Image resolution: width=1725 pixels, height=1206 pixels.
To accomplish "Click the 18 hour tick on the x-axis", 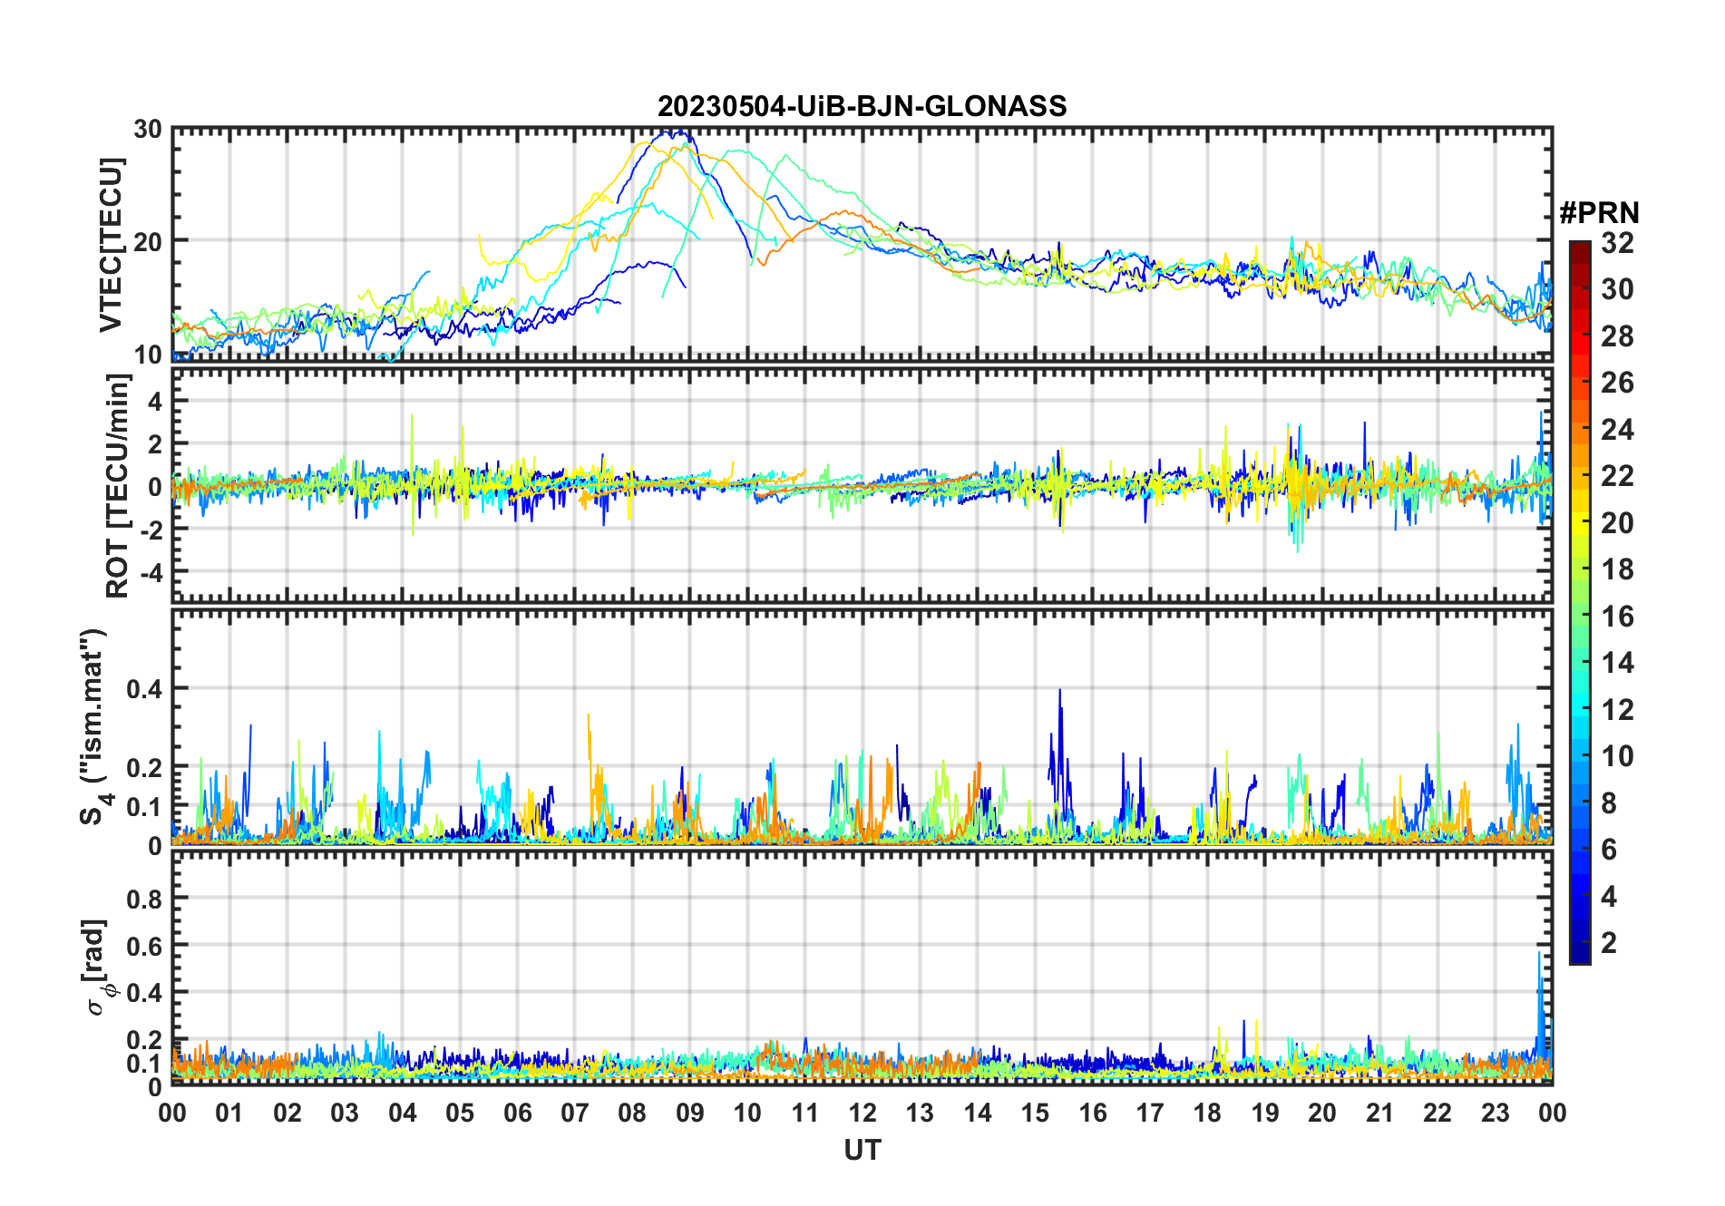I will click(1207, 1113).
